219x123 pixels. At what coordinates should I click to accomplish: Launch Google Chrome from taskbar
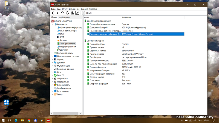pos(29,120)
